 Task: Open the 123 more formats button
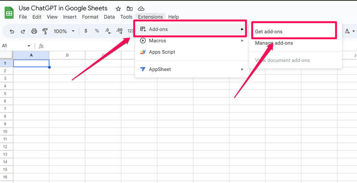[130, 31]
